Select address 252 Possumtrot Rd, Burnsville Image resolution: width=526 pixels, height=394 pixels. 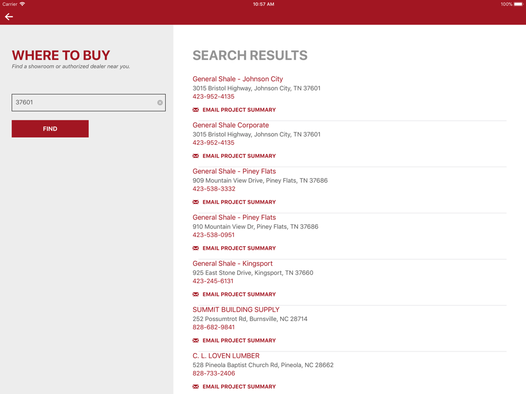pyautogui.click(x=250, y=319)
